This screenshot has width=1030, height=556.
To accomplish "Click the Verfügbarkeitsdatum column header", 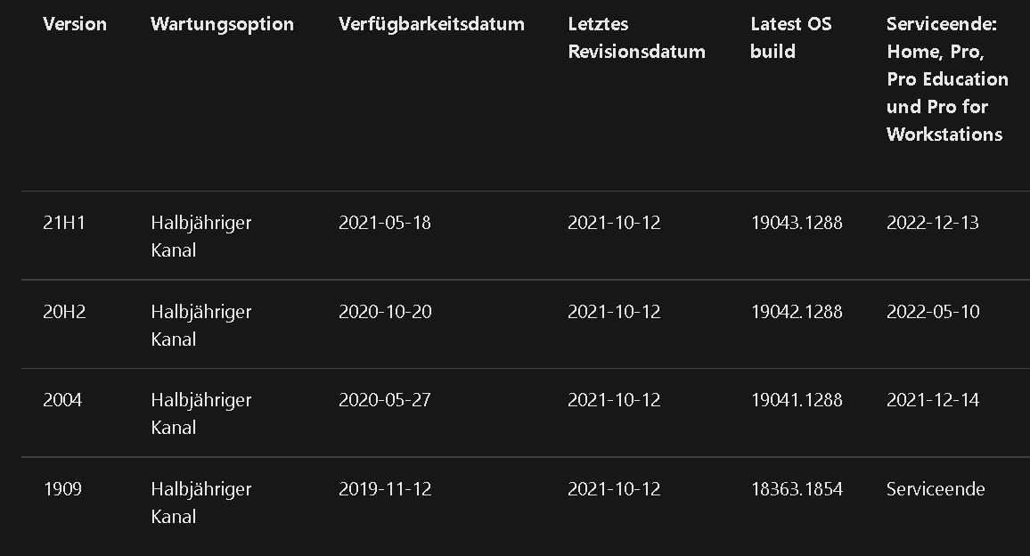I will pos(431,24).
